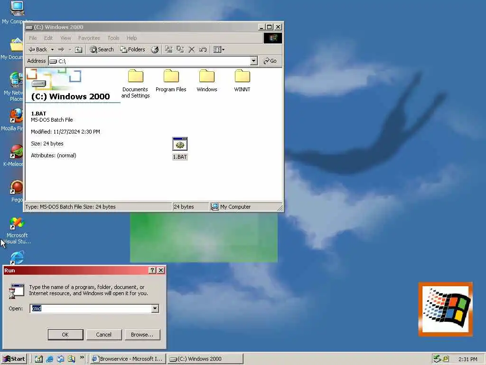Click the Forward arrow in Explorer
Screen dimensions: 486x365
coord(61,49)
